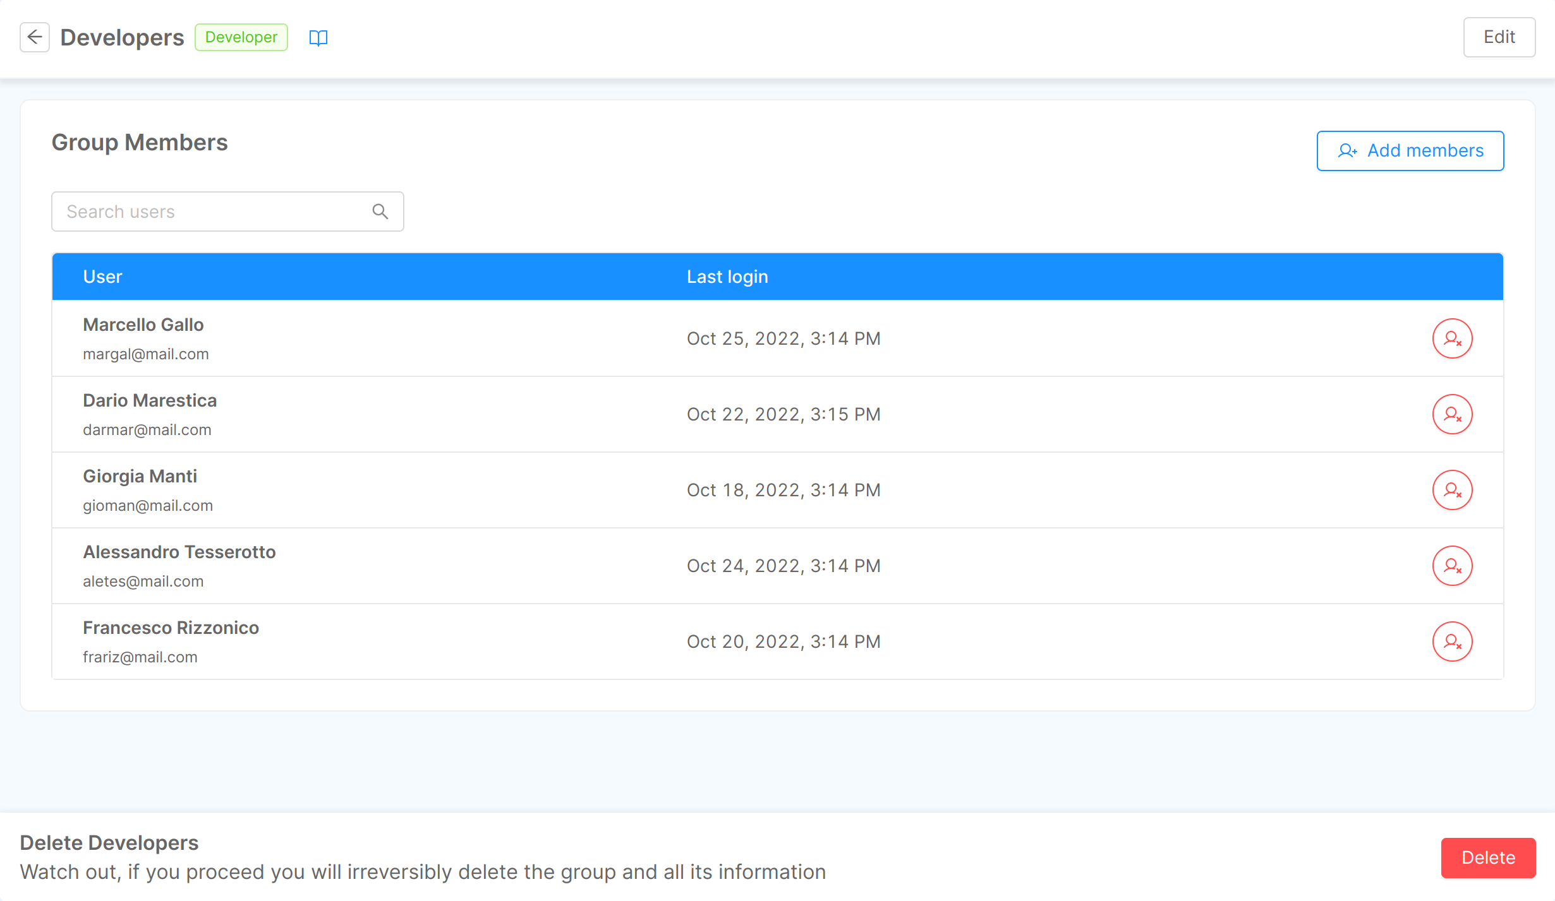Click the Last login column header

point(727,277)
